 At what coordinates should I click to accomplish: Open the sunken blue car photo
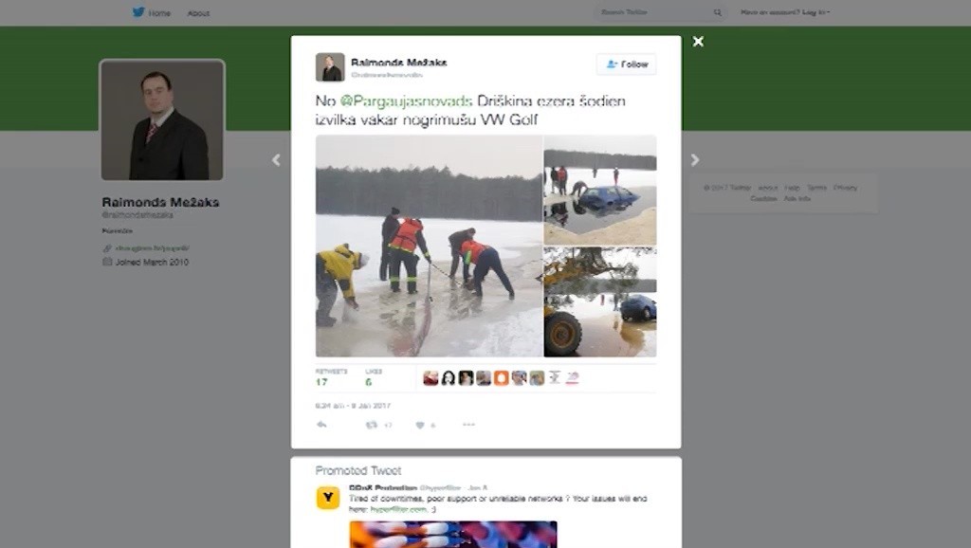[x=600, y=190]
